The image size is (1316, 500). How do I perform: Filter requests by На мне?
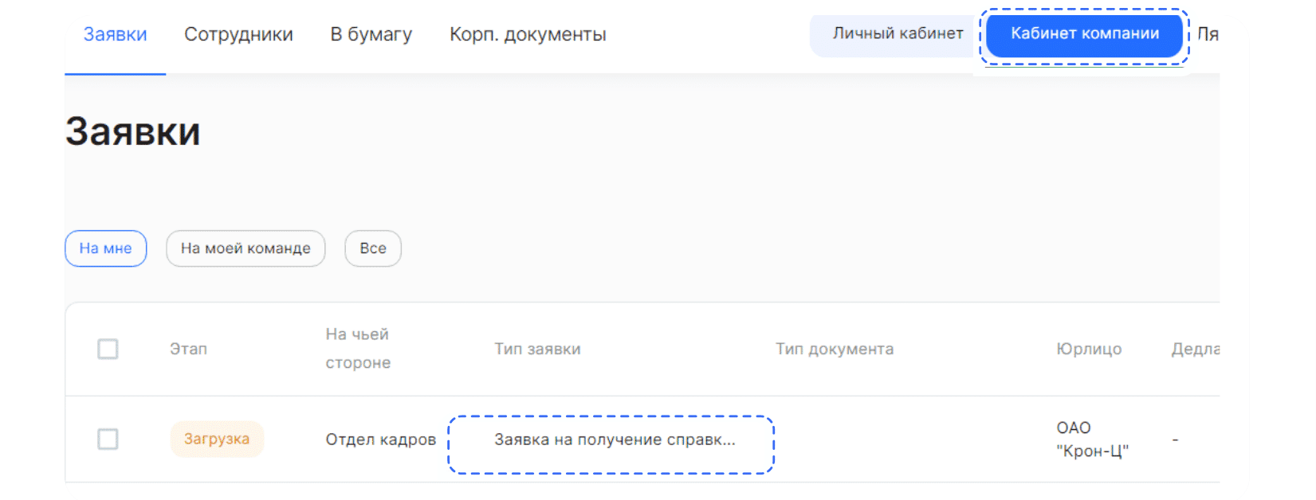tap(105, 248)
